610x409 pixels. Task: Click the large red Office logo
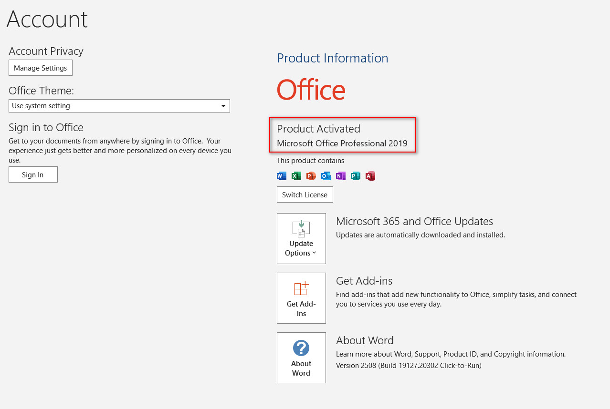tap(311, 90)
